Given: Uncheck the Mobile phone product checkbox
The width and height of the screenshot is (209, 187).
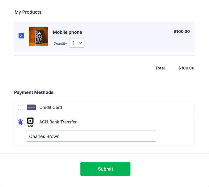Looking at the screenshot, I should (x=21, y=36).
